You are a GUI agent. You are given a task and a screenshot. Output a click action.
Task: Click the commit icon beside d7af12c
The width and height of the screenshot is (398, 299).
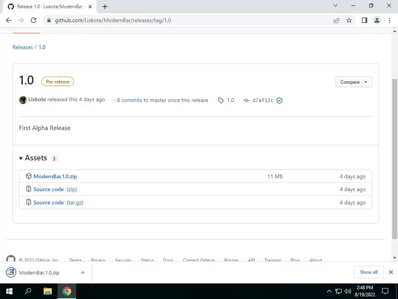point(246,100)
